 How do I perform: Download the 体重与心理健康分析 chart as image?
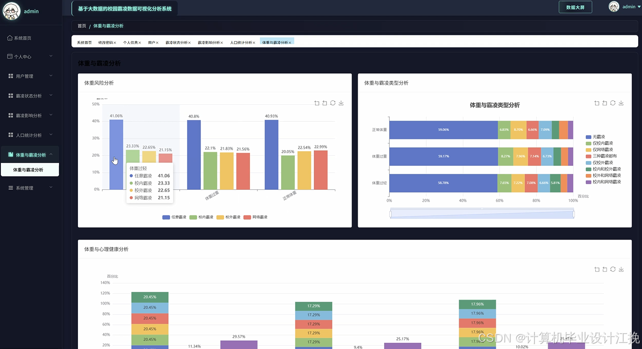pyautogui.click(x=621, y=269)
